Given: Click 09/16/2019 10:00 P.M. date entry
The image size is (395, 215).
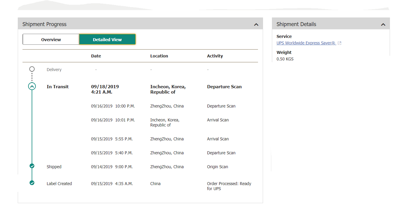Looking at the screenshot, I should tap(113, 106).
